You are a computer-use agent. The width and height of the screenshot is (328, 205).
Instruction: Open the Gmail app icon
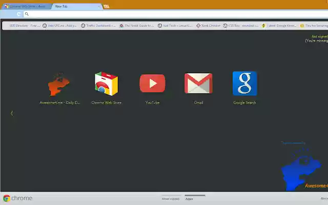pos(198,83)
